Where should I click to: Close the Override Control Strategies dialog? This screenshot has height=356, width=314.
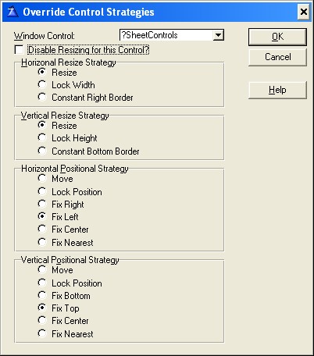point(303,12)
